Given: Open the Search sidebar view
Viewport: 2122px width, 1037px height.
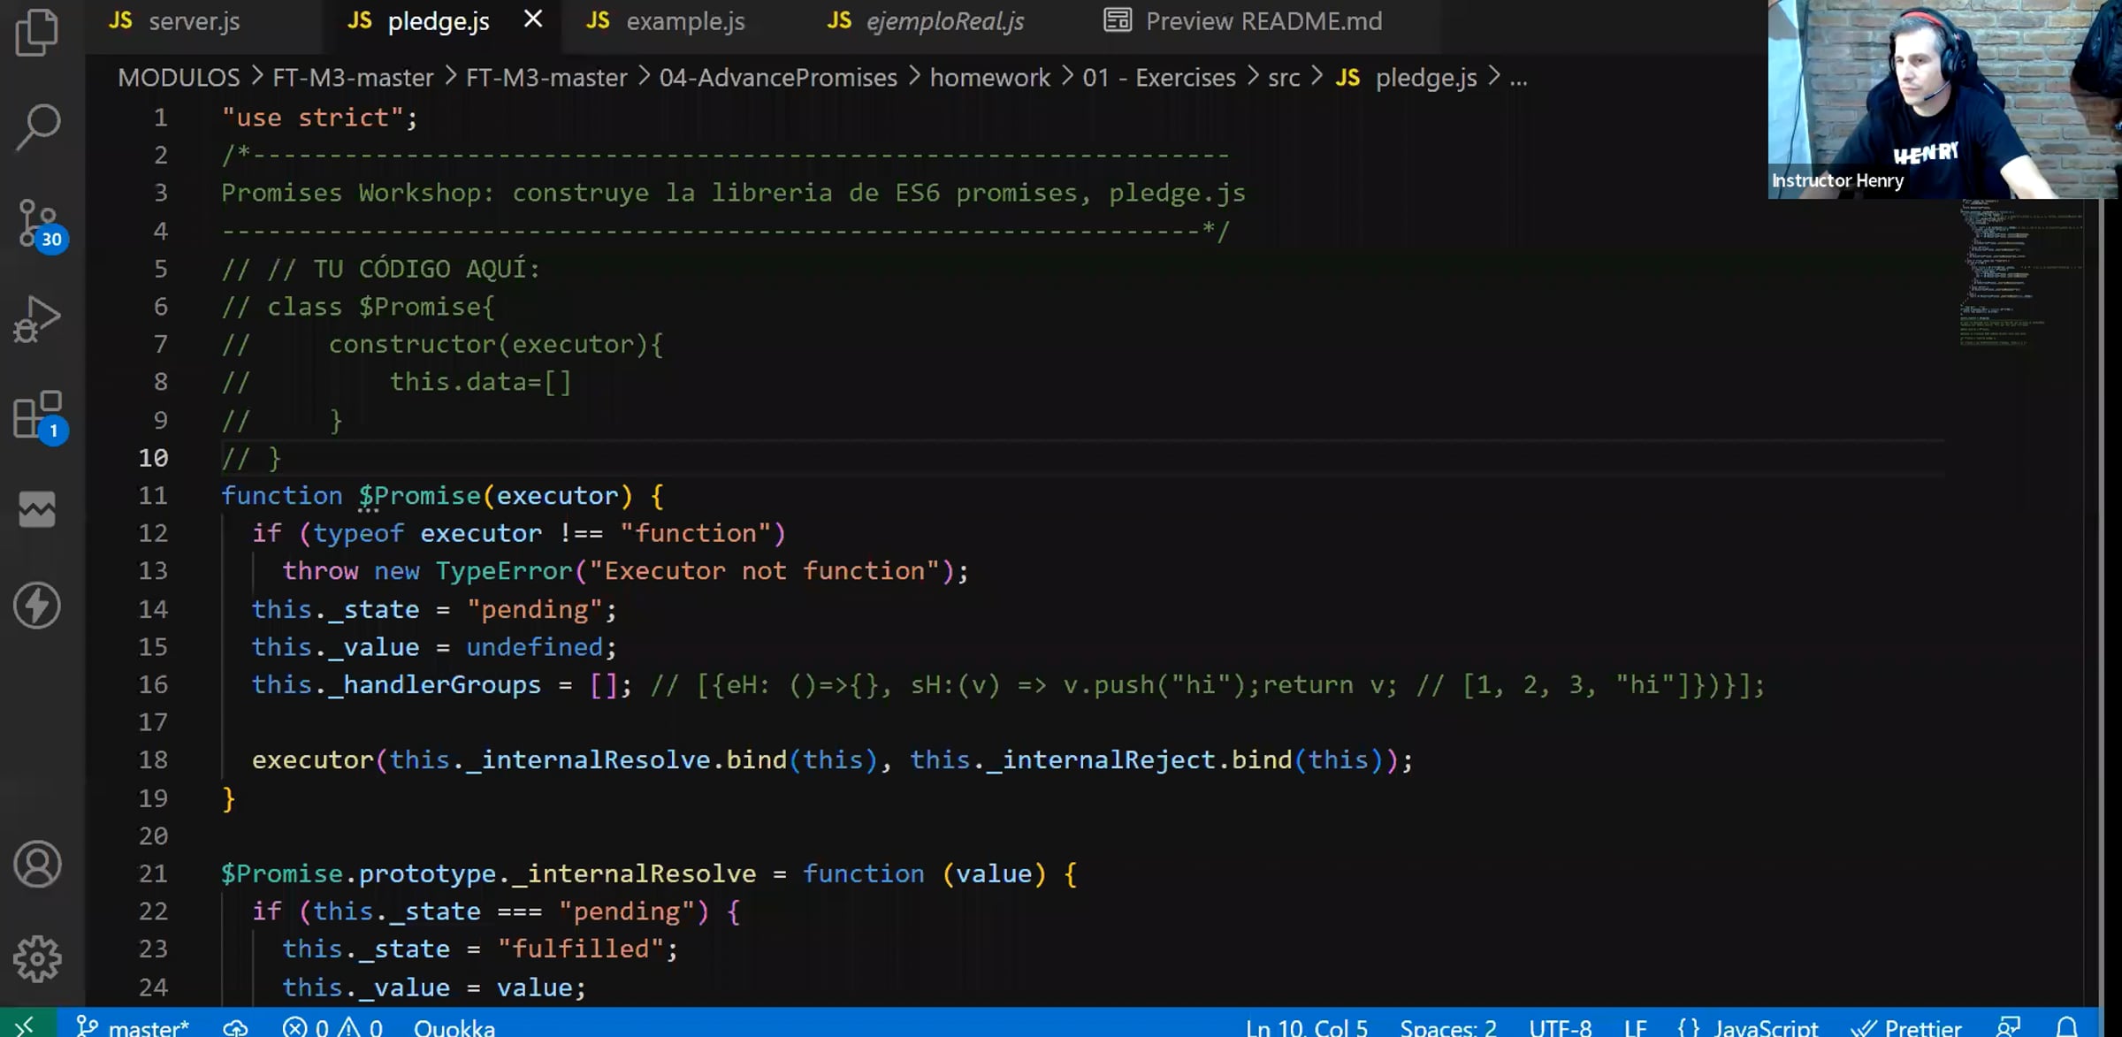Looking at the screenshot, I should coord(37,127).
